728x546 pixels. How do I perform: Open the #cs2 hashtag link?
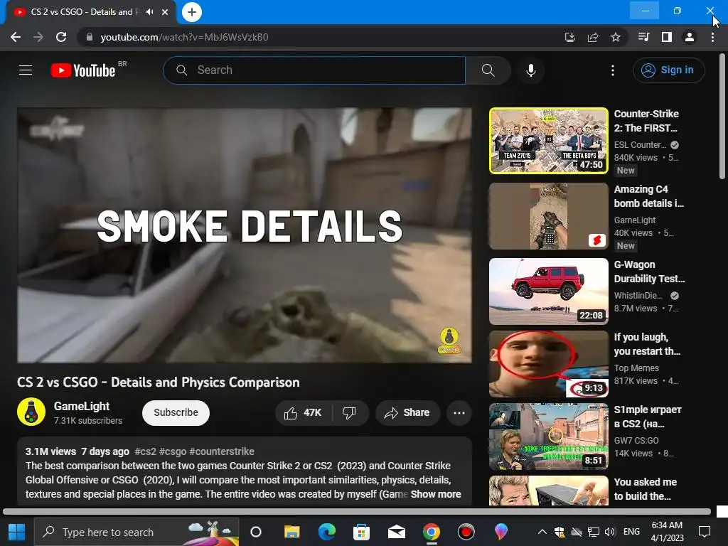[145, 451]
